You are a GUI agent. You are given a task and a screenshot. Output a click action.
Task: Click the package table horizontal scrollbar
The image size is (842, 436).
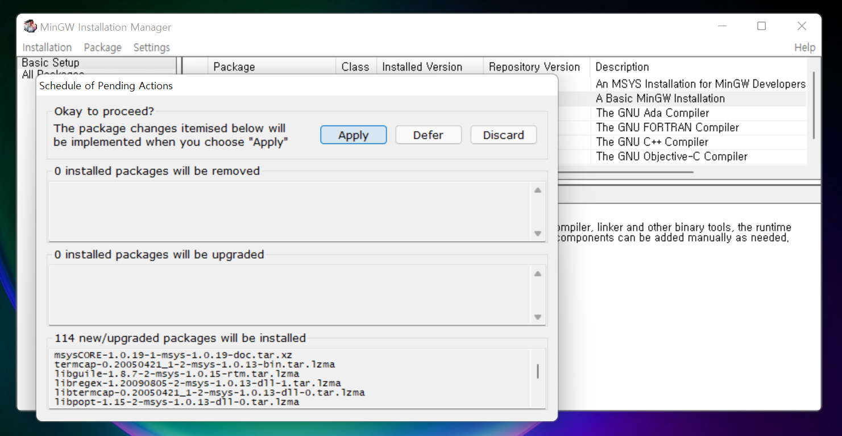tap(625, 172)
